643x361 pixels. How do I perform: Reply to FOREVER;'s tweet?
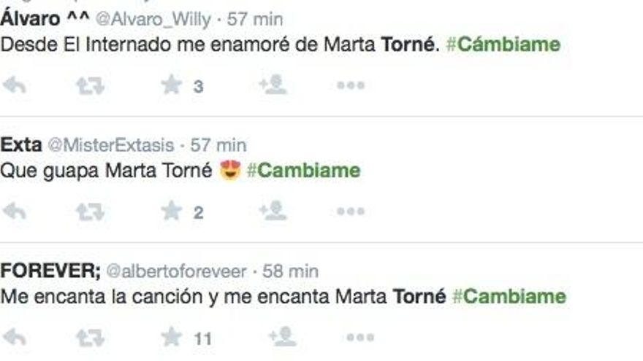coord(15,338)
